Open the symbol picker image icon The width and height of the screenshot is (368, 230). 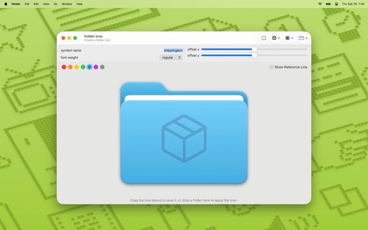click(x=274, y=38)
